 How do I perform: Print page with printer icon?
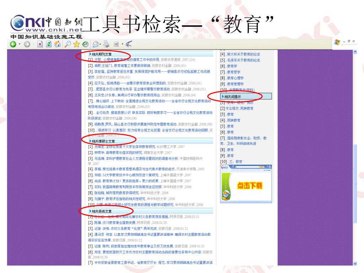(x=106, y=44)
